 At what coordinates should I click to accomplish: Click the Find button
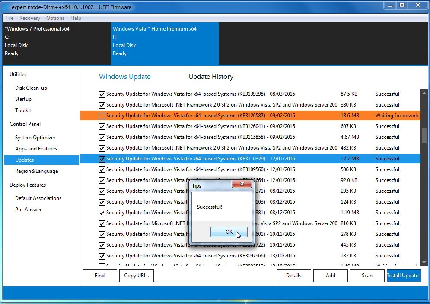pos(99,276)
